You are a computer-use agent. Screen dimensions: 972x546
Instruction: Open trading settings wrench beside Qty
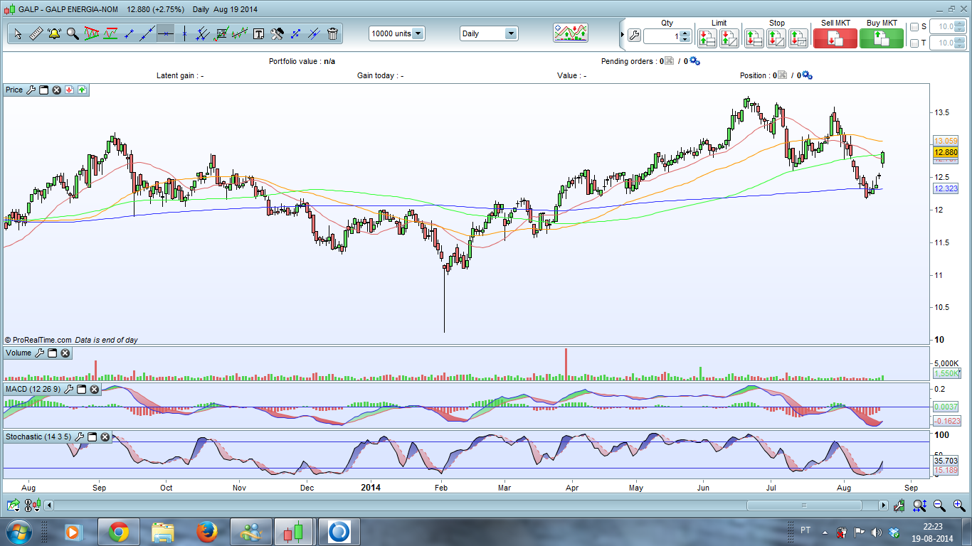[x=633, y=36]
